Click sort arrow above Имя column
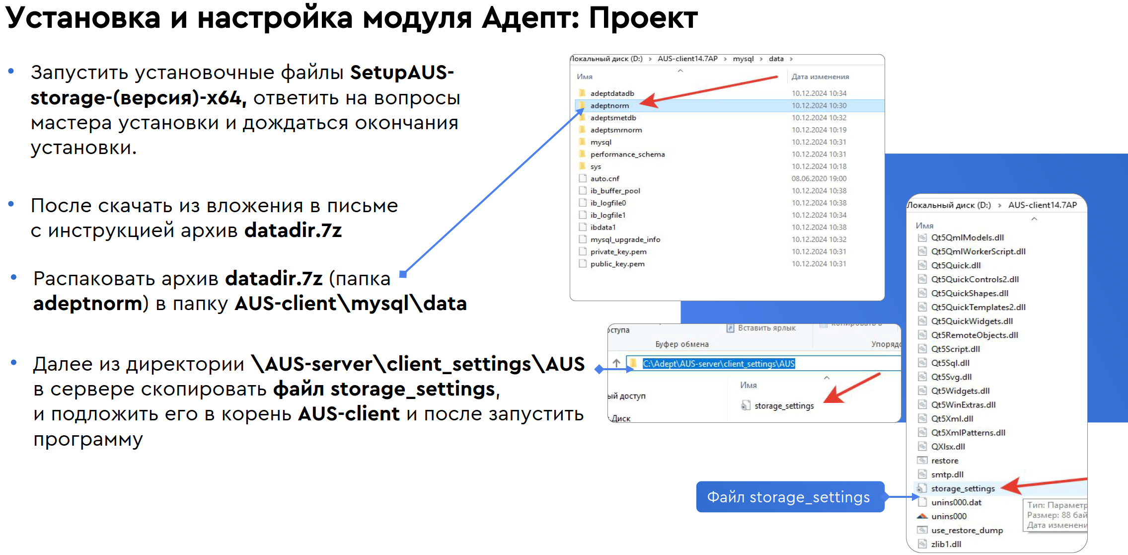 point(680,71)
